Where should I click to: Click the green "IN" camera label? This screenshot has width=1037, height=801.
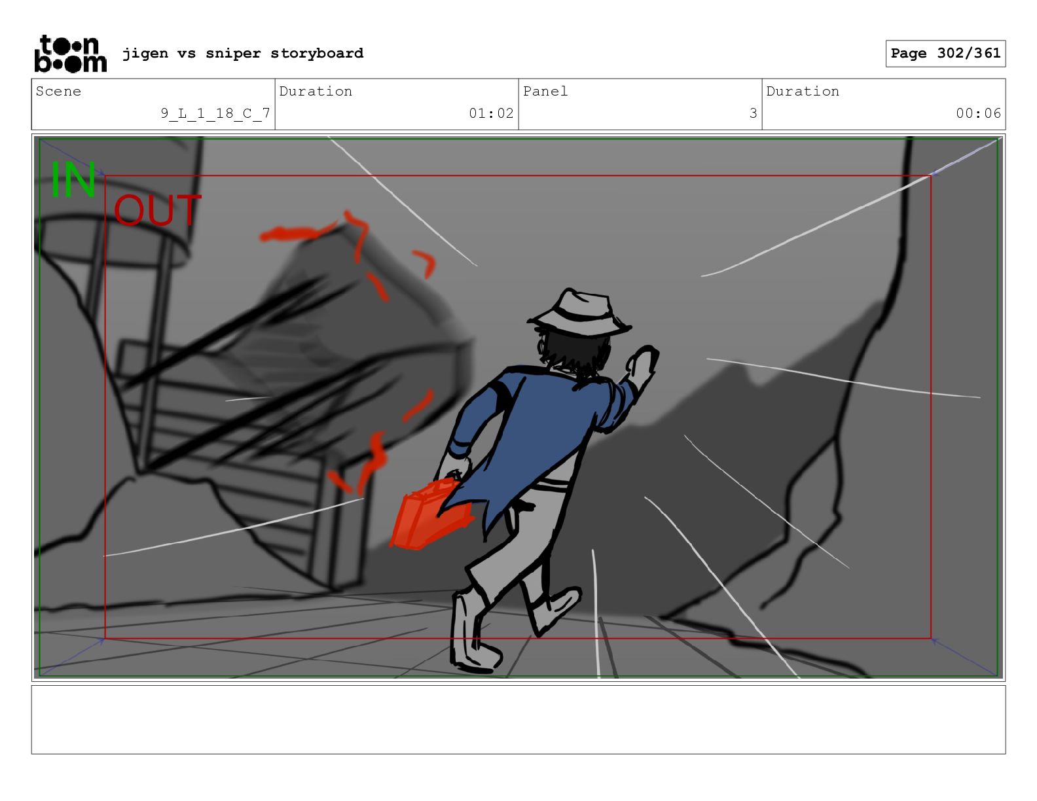coord(73,180)
